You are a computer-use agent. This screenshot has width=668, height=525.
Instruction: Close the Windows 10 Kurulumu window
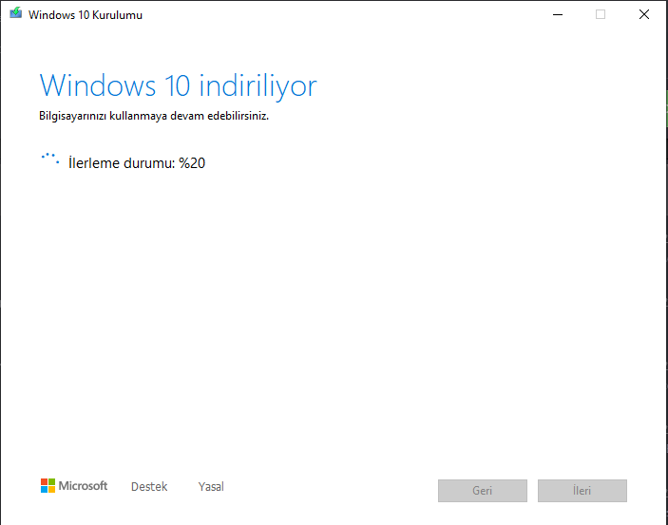coord(643,14)
